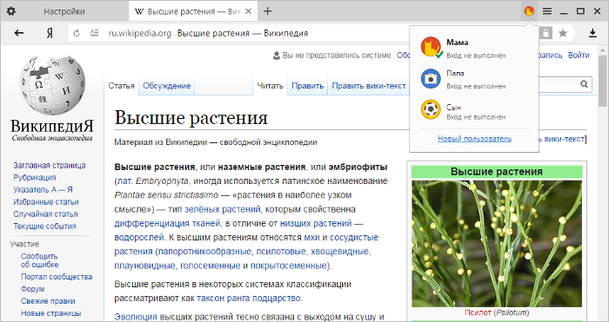Click the Wikipedia search magnifier icon
Screen dimensions: 609x322
pos(584,84)
